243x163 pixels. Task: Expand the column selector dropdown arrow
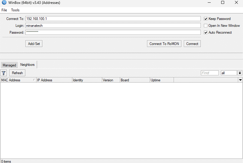[x=240, y=80]
